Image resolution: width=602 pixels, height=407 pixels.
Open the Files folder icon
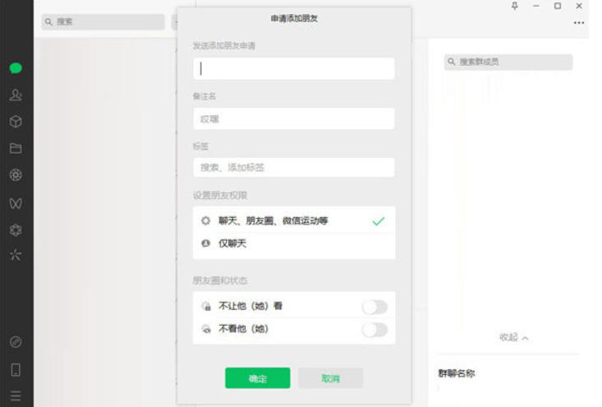[16, 148]
